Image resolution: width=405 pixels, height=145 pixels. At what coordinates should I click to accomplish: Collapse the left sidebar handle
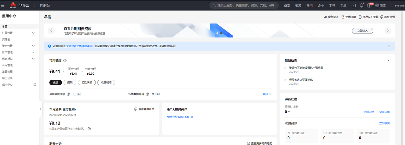tap(40, 109)
